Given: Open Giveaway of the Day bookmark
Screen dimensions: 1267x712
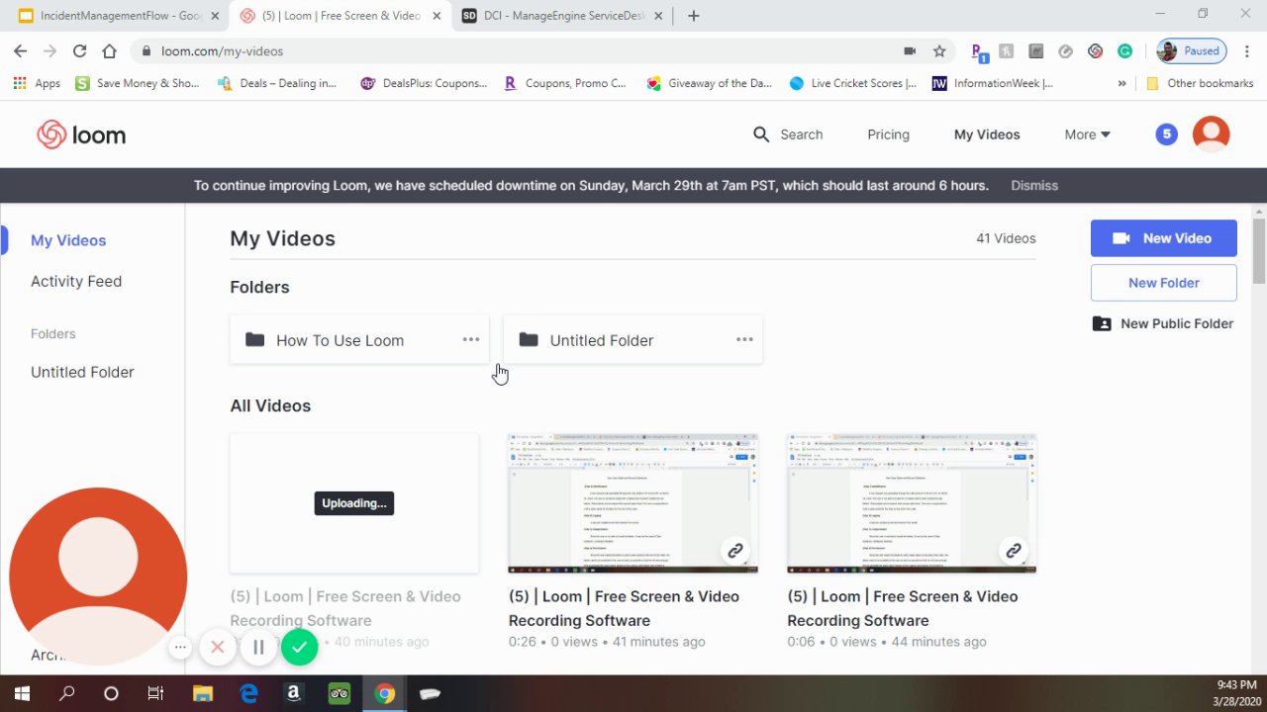Looking at the screenshot, I should click(710, 83).
